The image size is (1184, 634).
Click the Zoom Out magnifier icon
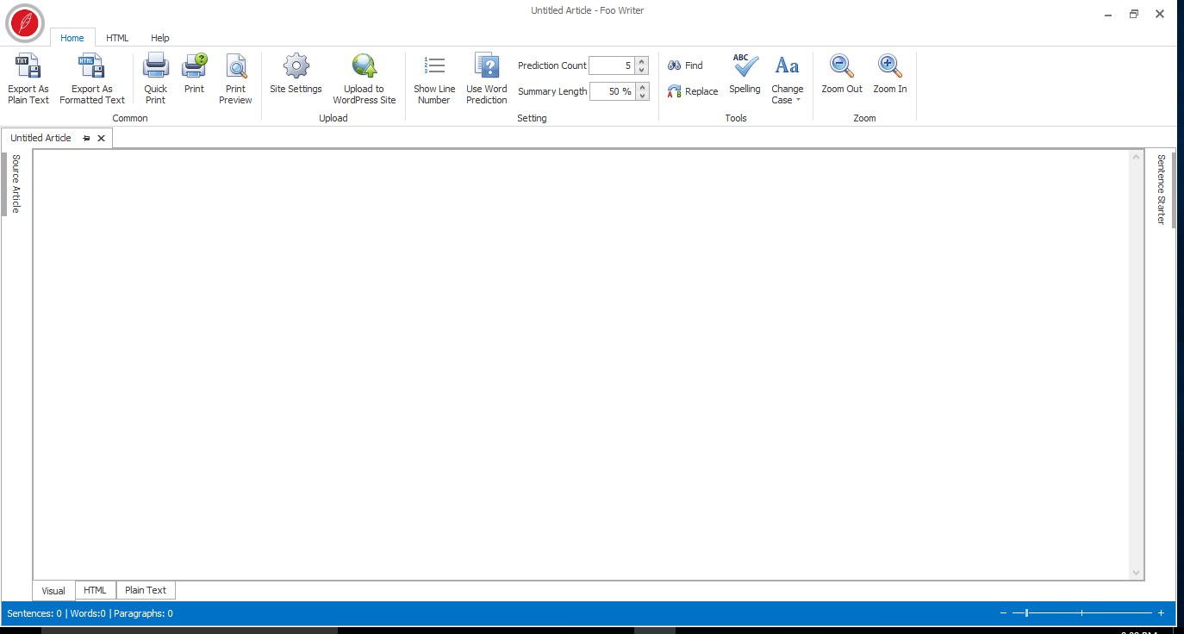pos(841,65)
